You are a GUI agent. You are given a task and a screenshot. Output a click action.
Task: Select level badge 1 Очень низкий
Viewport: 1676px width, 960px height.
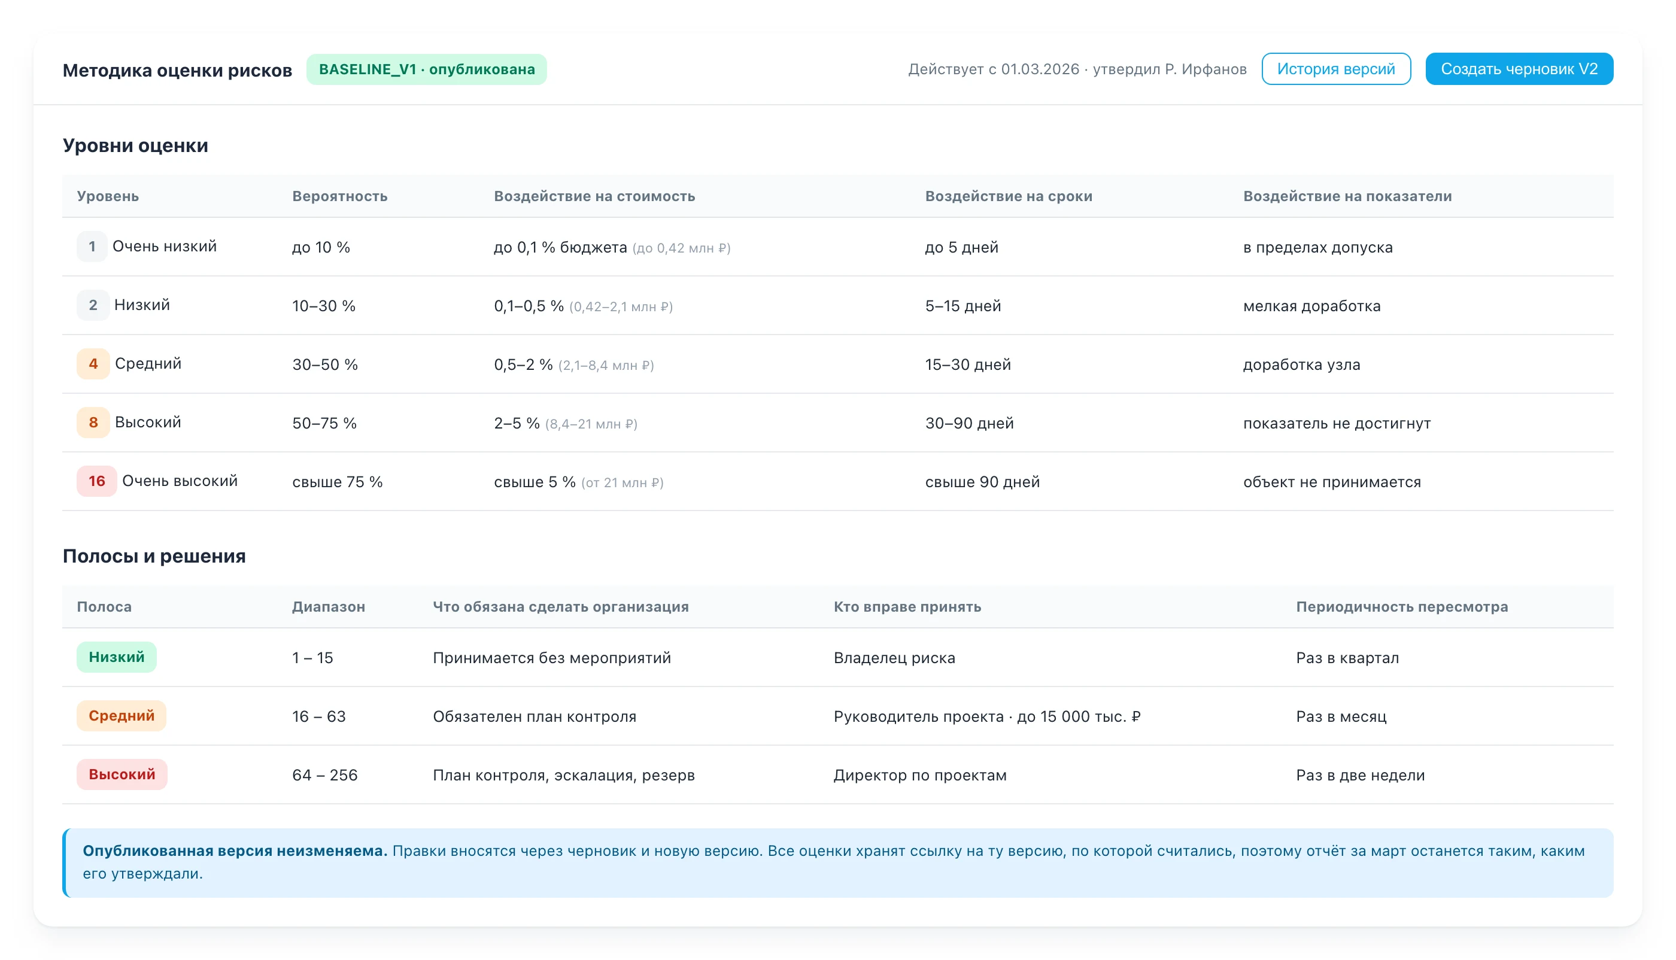(x=92, y=247)
